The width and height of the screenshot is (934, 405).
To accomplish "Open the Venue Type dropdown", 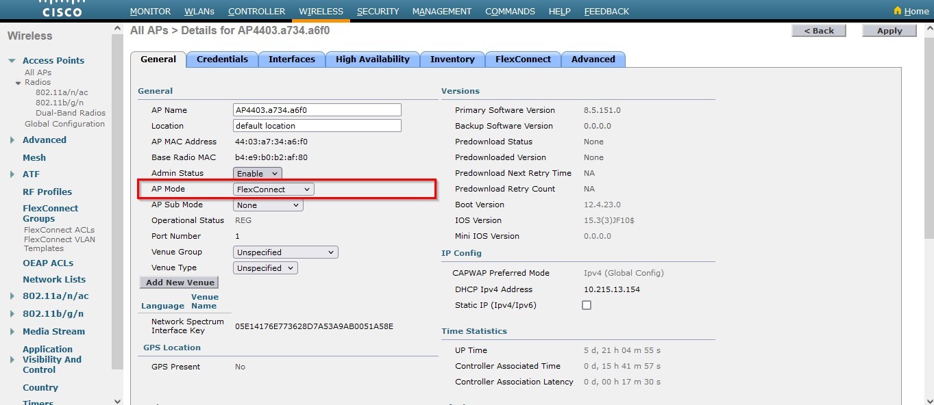I will pos(265,268).
